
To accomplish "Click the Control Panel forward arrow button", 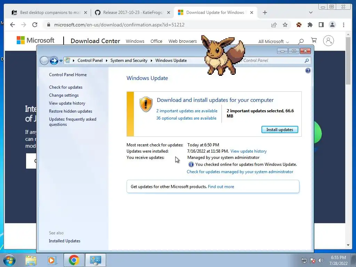I will coord(54,60).
